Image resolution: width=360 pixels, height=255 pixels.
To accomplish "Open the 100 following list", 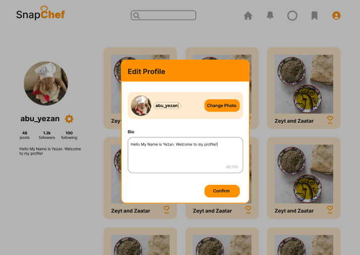I will [69, 135].
